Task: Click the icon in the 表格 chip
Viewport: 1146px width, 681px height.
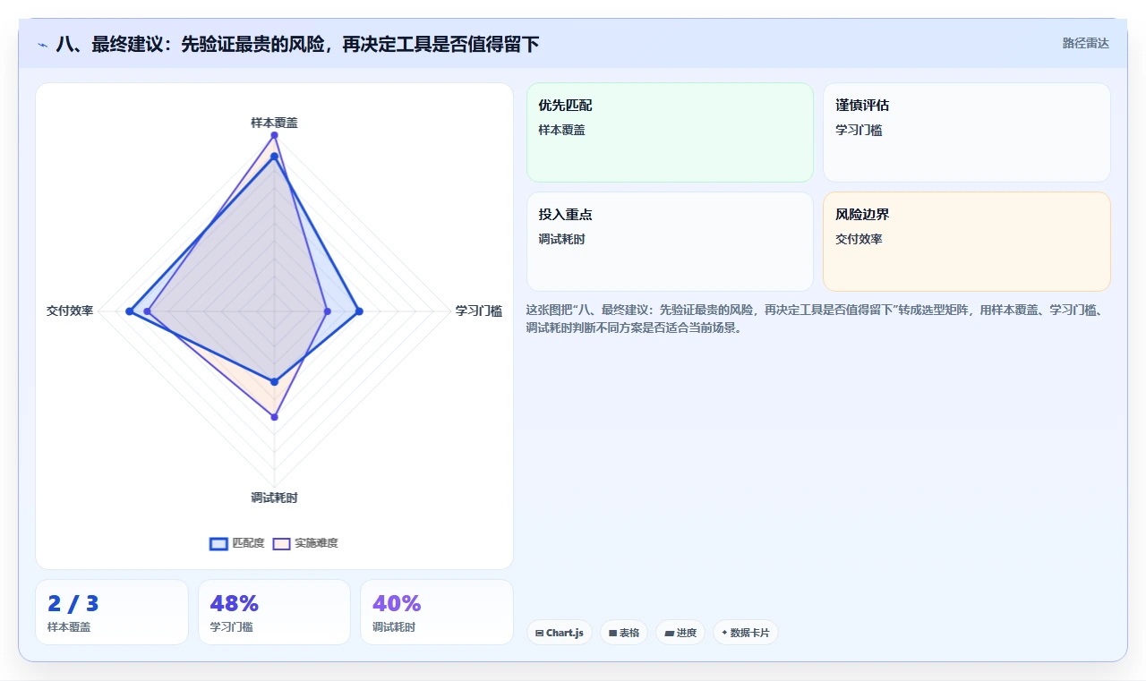Action: (x=612, y=633)
